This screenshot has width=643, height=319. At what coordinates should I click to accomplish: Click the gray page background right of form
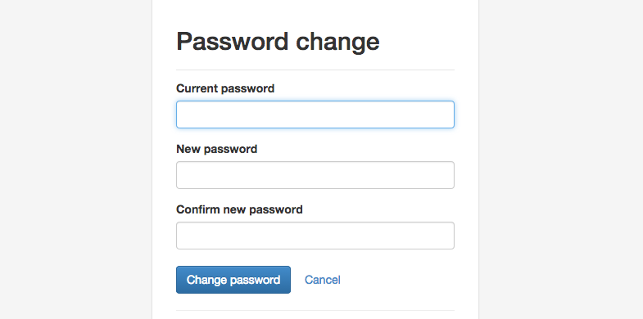point(560,159)
